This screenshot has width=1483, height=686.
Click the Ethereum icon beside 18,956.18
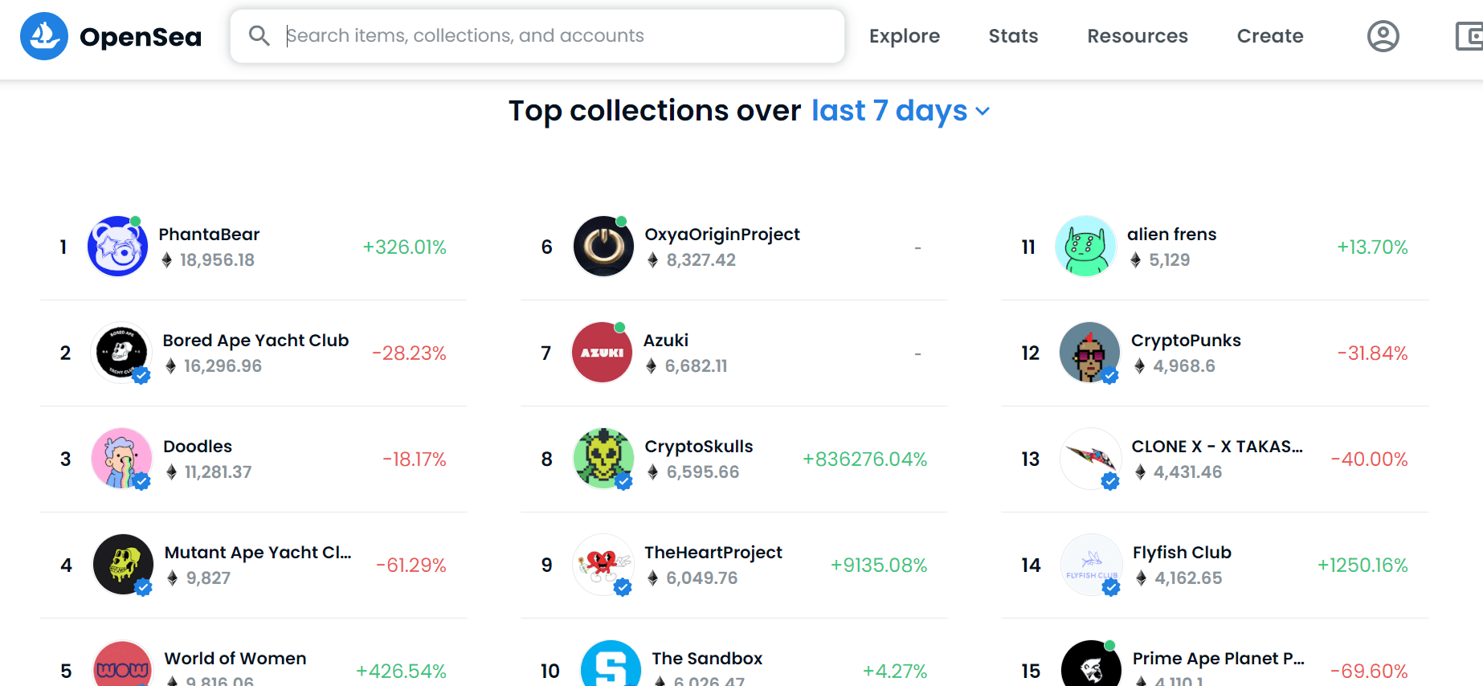point(166,260)
